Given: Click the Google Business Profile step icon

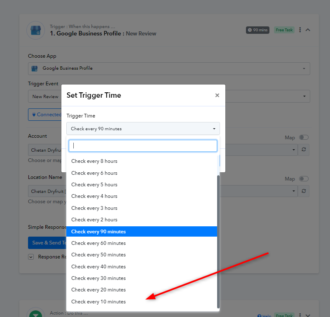Looking at the screenshot, I should 35,30.
